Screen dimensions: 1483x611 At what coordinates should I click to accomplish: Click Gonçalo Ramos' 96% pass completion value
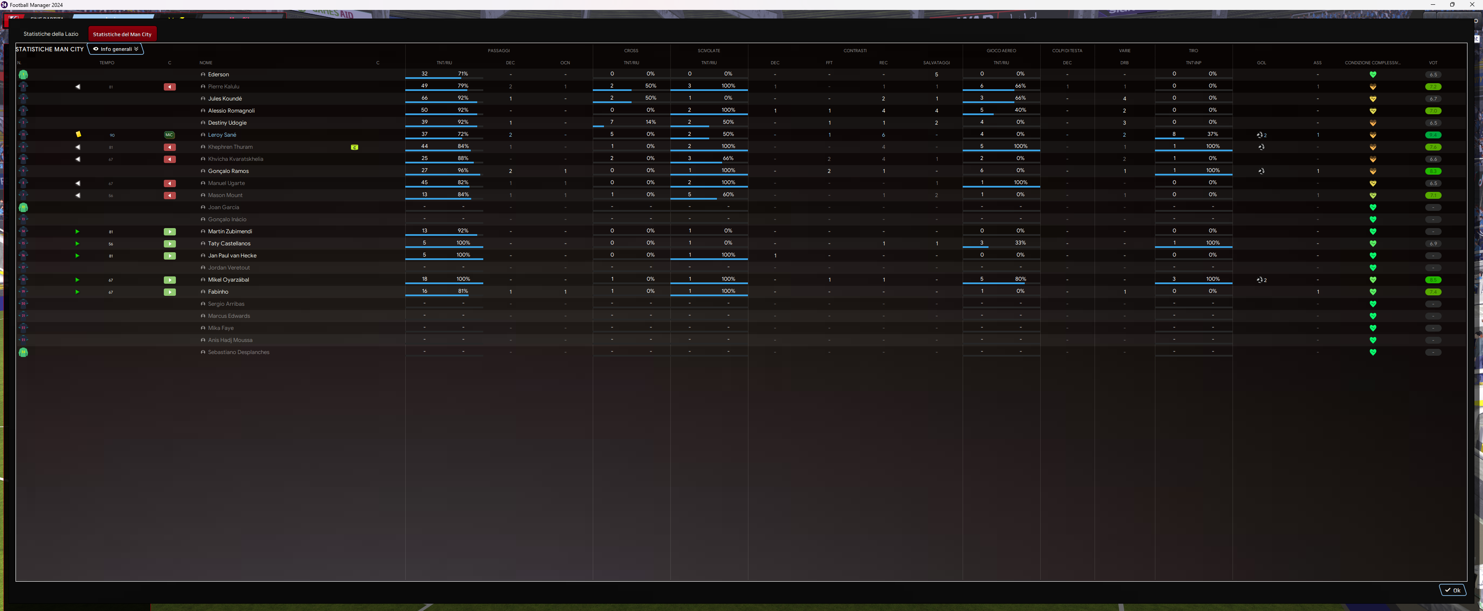tap(463, 170)
